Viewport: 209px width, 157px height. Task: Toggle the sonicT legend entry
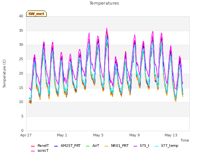pos(40,150)
